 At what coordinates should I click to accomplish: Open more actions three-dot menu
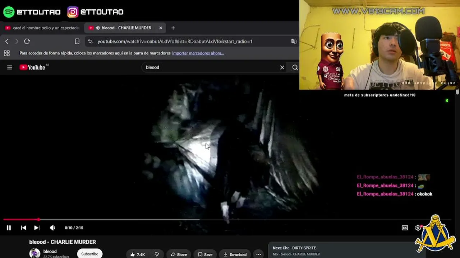[x=258, y=254]
